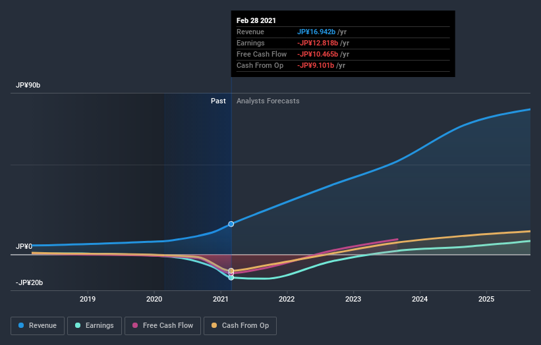Click the orange Cash From Op data point

pos(231,271)
